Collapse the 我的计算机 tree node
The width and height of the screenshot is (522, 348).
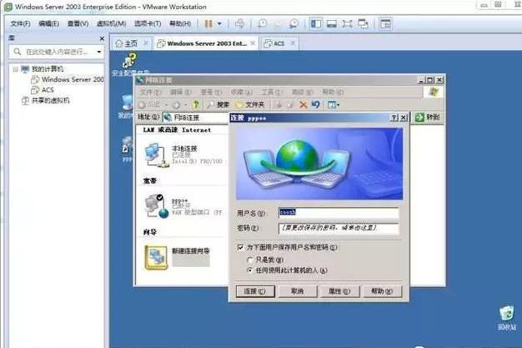click(15, 69)
